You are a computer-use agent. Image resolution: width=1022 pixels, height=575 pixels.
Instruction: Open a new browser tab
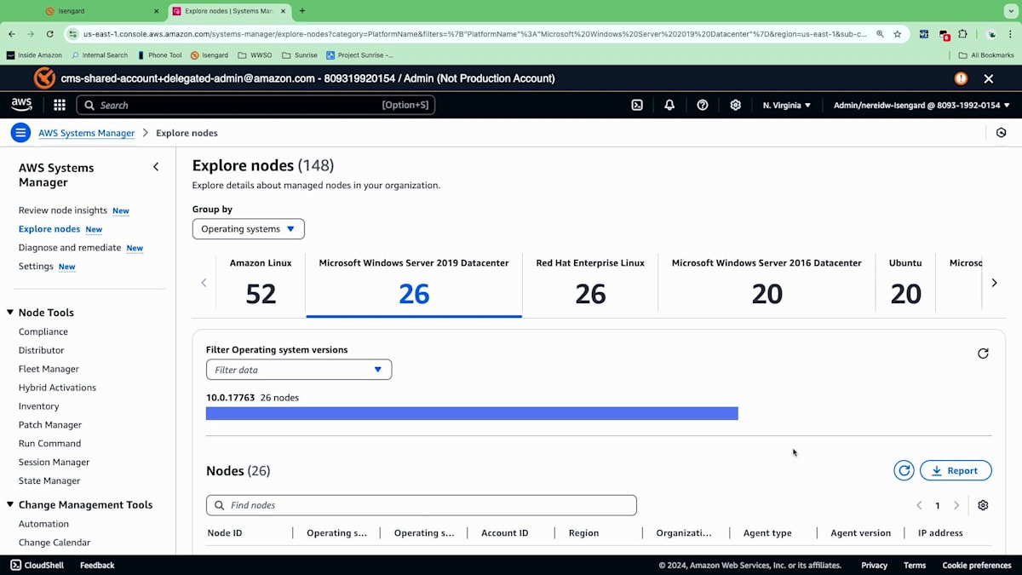tap(302, 11)
